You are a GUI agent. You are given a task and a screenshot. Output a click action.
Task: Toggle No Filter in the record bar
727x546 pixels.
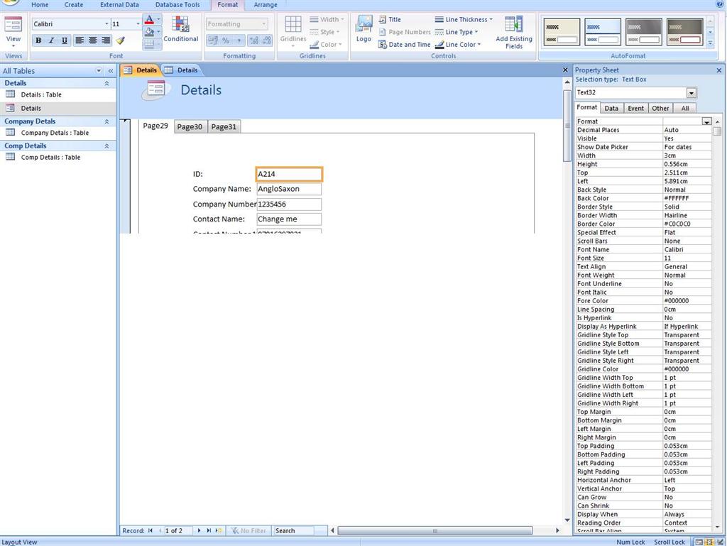[249, 530]
